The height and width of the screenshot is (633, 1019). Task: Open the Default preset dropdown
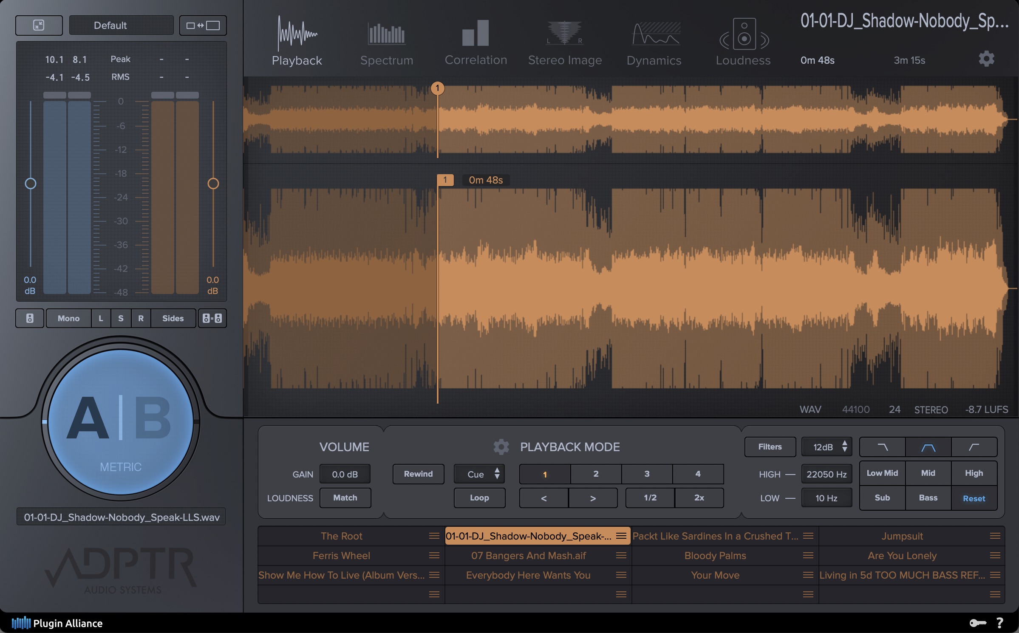coord(121,25)
